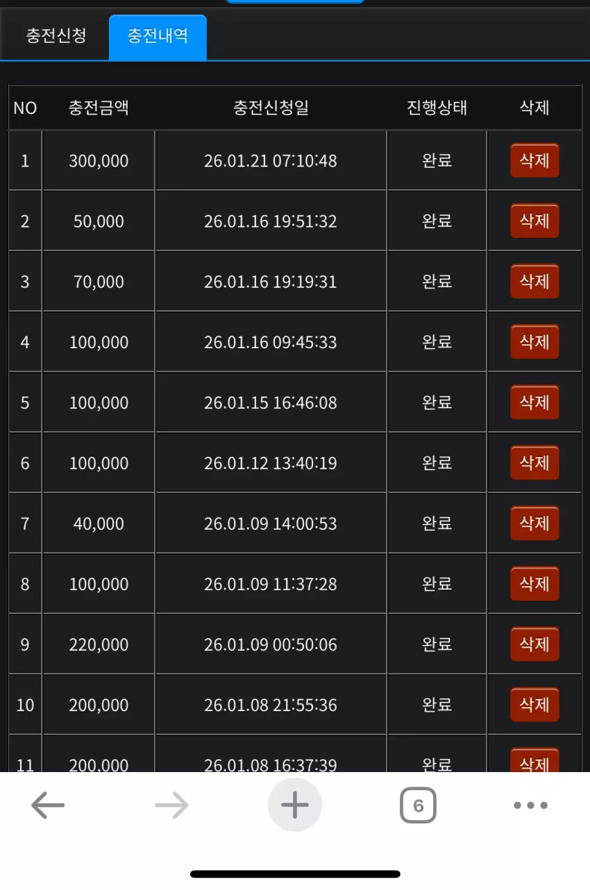Tap the browser forward arrow icon
The width and height of the screenshot is (590, 890).
pos(171,805)
